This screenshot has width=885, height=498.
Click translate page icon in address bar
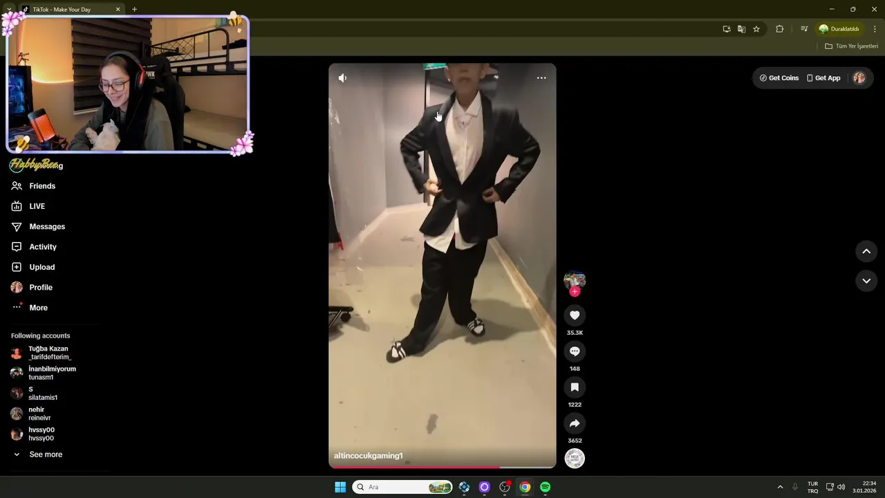(741, 29)
